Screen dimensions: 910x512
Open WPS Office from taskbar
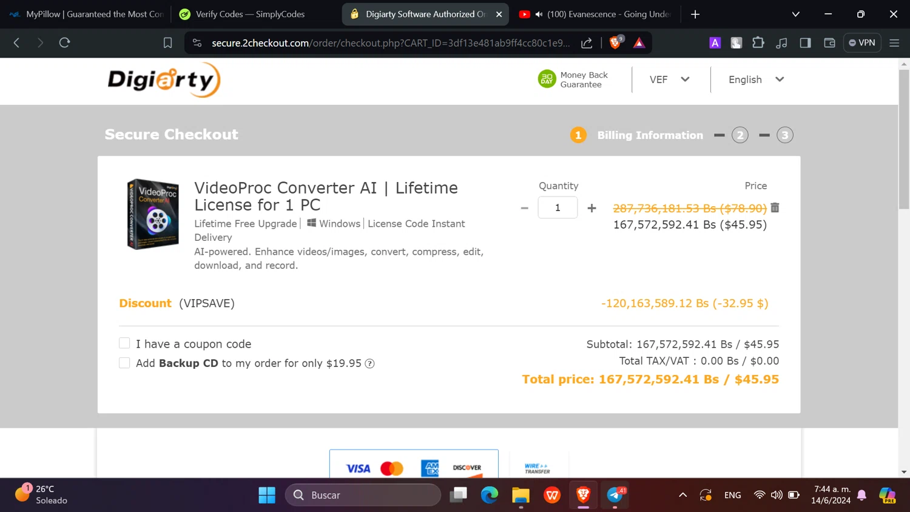(552, 495)
